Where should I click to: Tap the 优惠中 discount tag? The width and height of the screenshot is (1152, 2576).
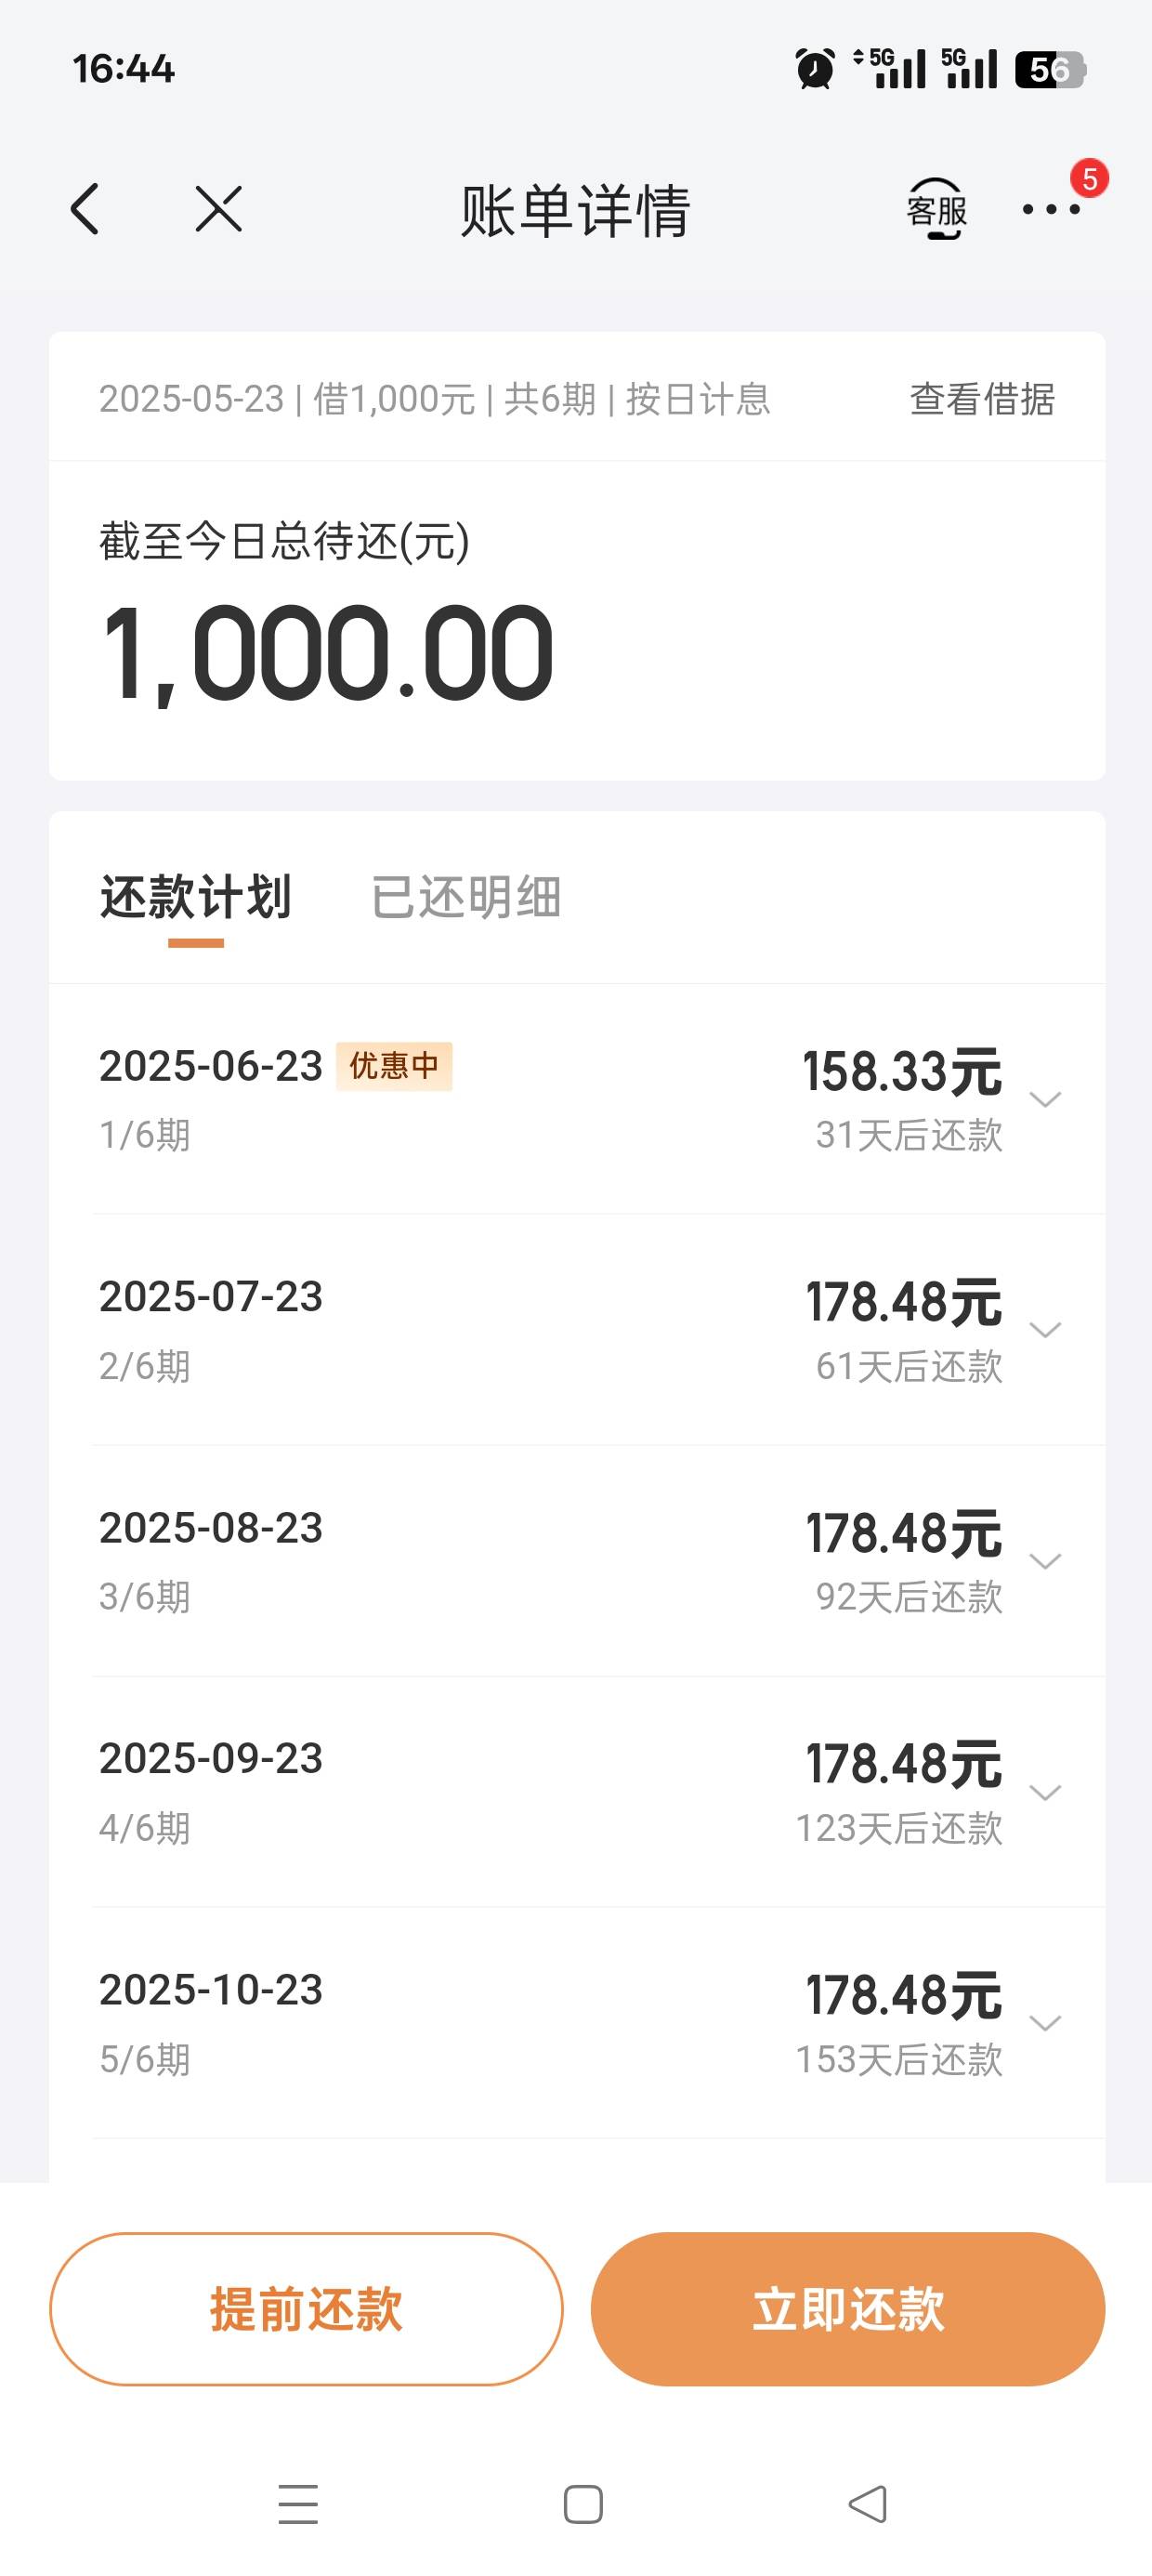point(394,1066)
